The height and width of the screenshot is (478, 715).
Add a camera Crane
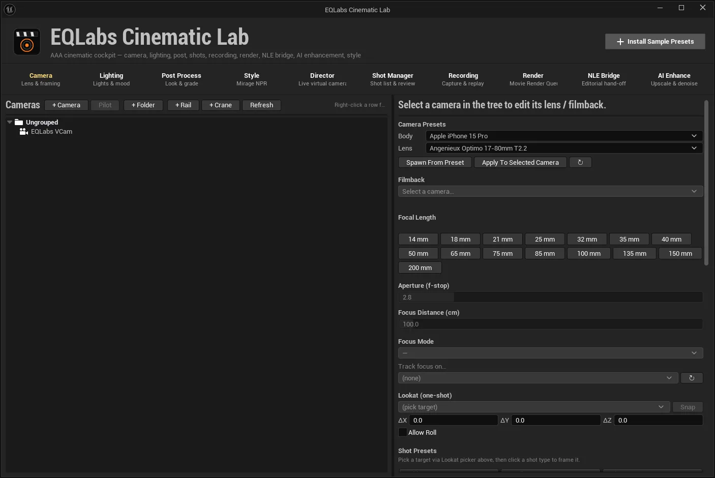(221, 105)
